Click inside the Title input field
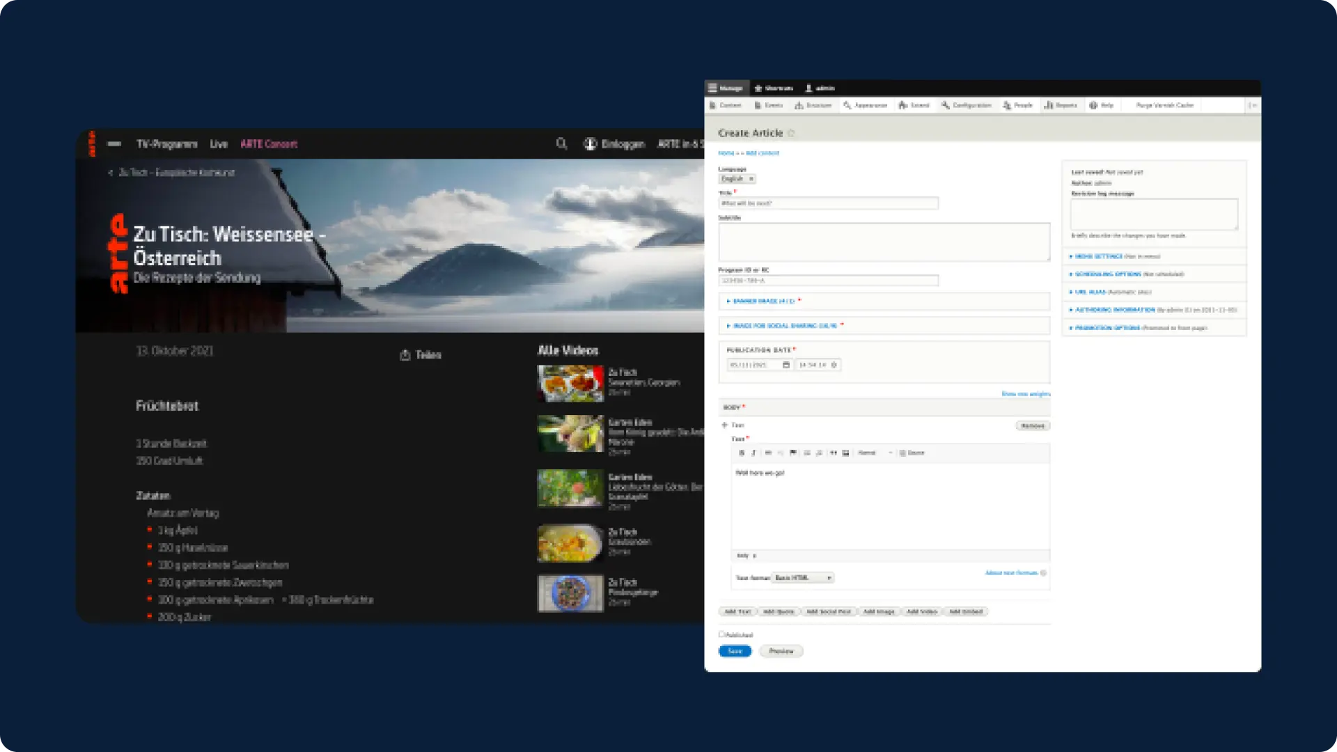 click(x=829, y=203)
